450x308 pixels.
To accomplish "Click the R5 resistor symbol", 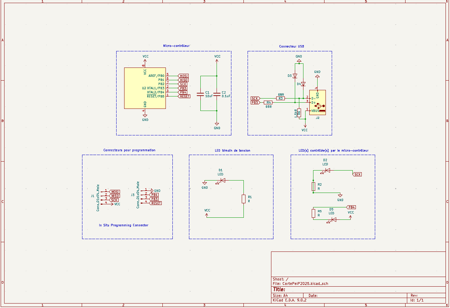I will click(x=313, y=213).
